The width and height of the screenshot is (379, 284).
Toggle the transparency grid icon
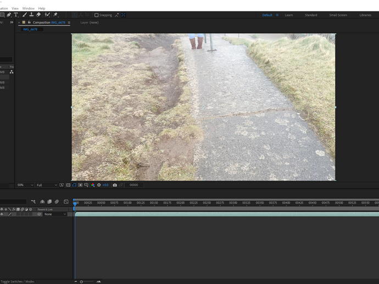(x=68, y=185)
